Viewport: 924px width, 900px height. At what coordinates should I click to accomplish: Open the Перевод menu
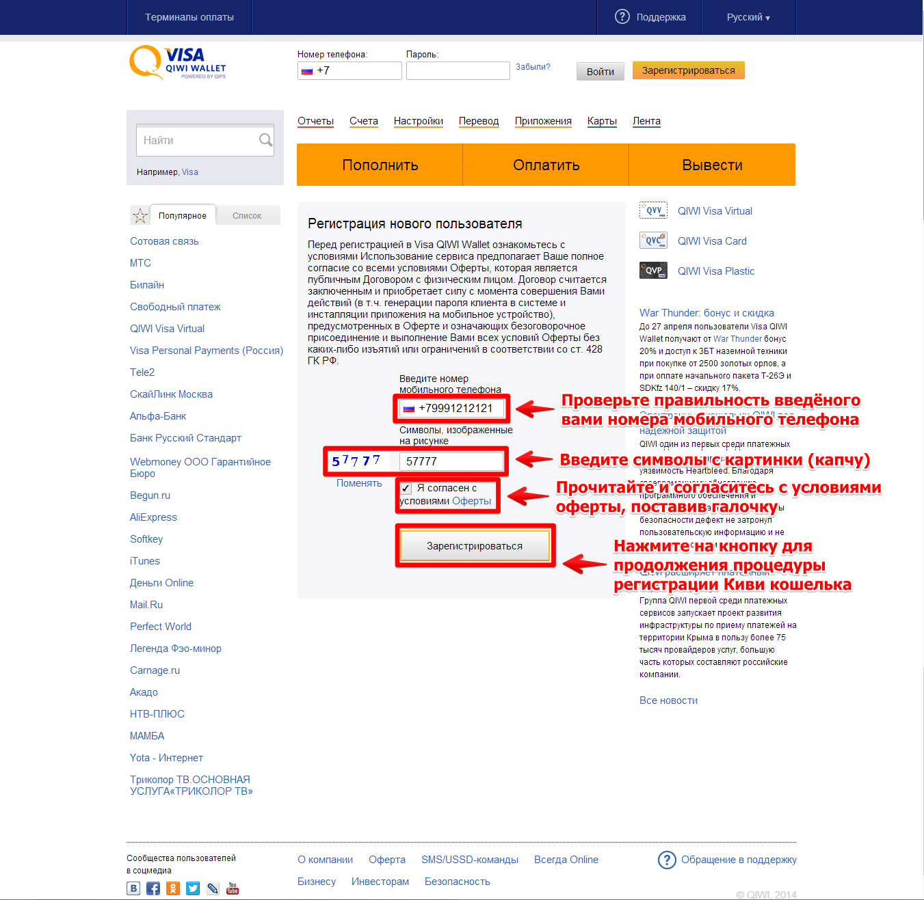coord(479,121)
